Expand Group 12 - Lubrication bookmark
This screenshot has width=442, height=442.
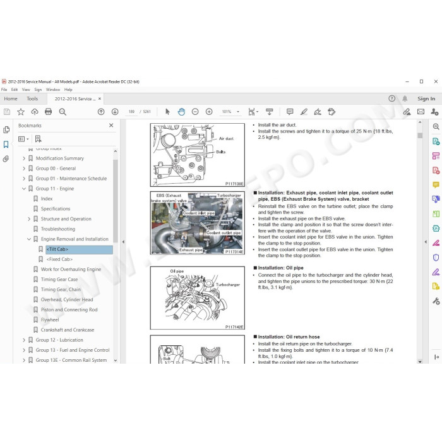(24, 340)
